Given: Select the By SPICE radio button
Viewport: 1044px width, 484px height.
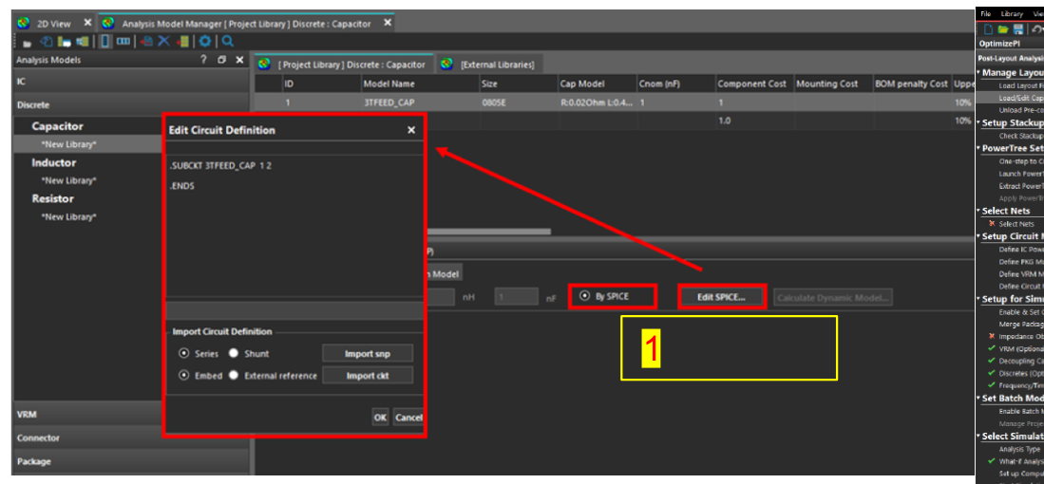Looking at the screenshot, I should (584, 296).
